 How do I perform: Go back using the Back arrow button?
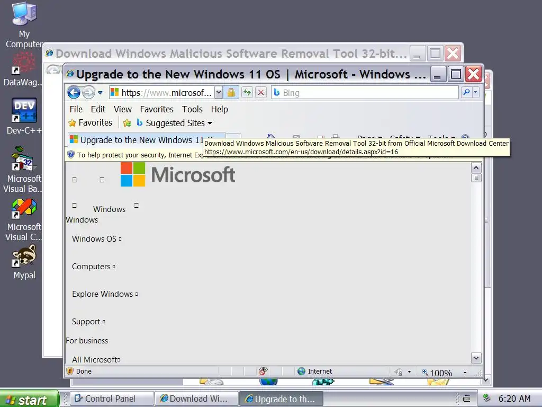click(x=74, y=93)
